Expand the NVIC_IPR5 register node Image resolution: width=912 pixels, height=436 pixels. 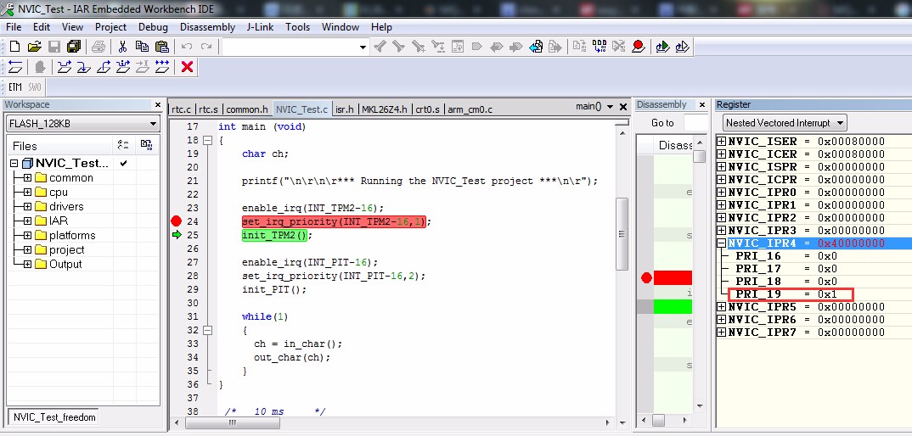pos(721,307)
